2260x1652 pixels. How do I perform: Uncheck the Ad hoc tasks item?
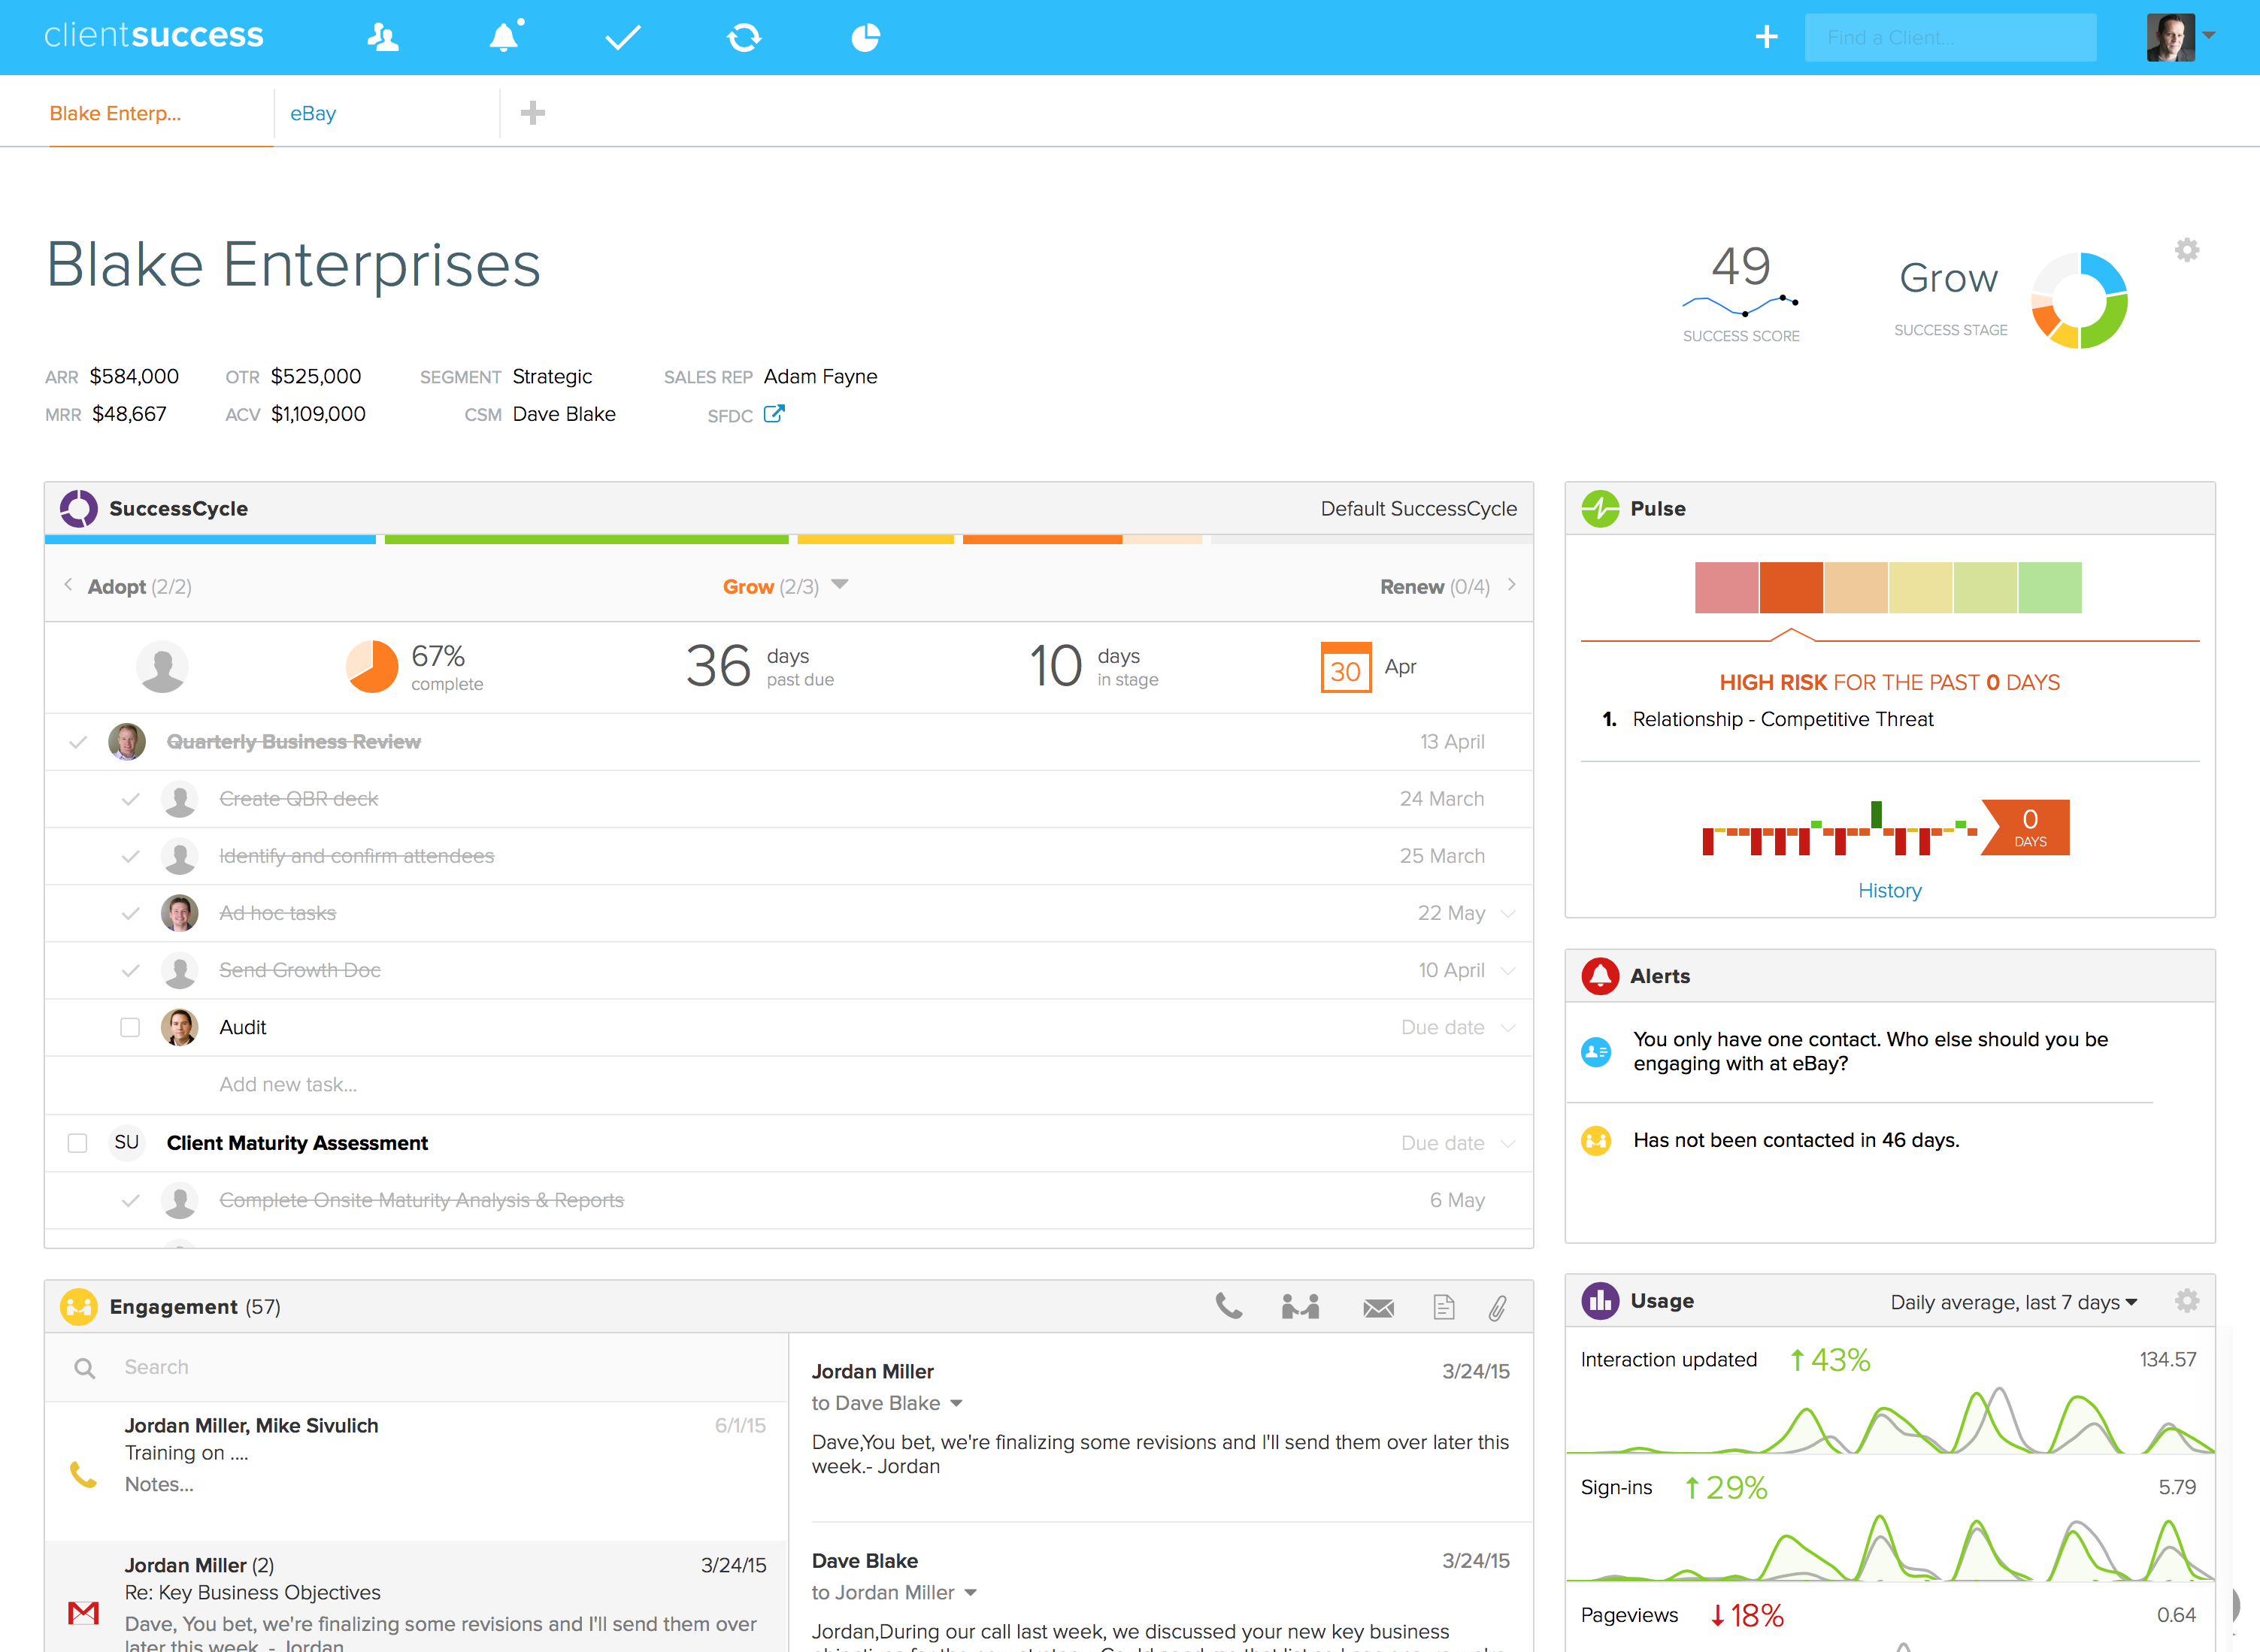pyautogui.click(x=130, y=913)
